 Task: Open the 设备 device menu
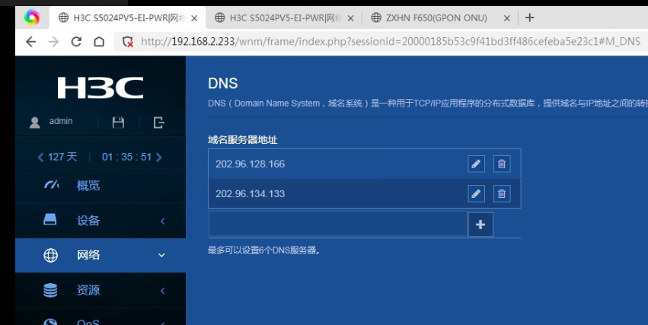point(101,221)
